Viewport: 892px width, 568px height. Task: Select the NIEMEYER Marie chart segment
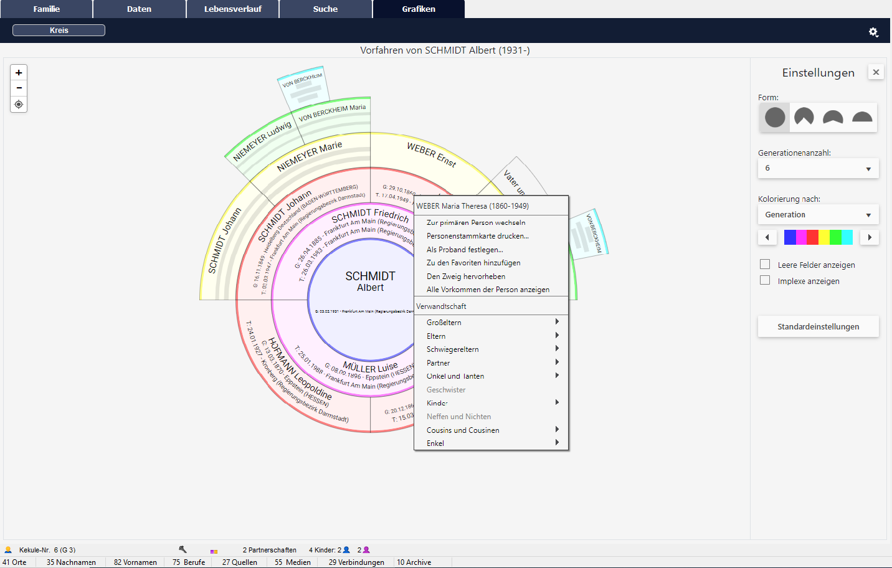tap(310, 156)
